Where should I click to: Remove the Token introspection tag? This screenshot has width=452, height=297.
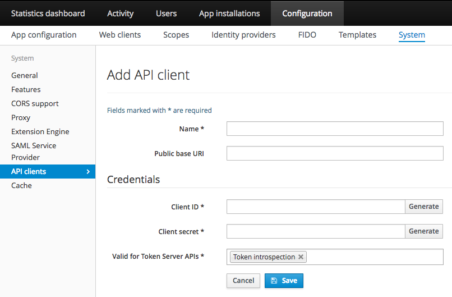coord(301,257)
